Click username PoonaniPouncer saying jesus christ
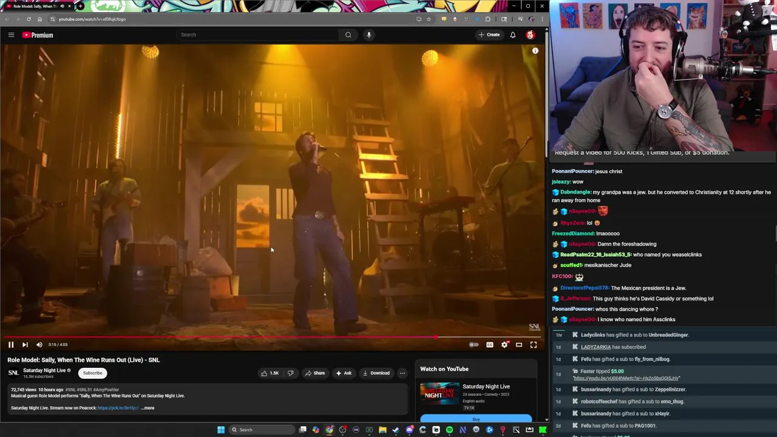This screenshot has width=777, height=437. [x=572, y=171]
